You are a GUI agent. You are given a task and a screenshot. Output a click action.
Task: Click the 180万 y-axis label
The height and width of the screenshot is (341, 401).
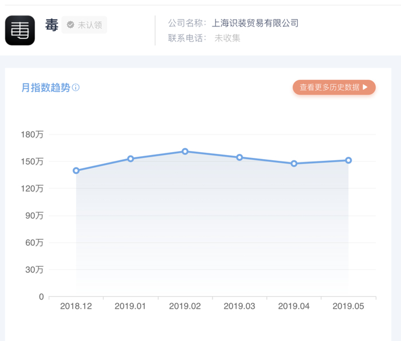click(x=33, y=134)
